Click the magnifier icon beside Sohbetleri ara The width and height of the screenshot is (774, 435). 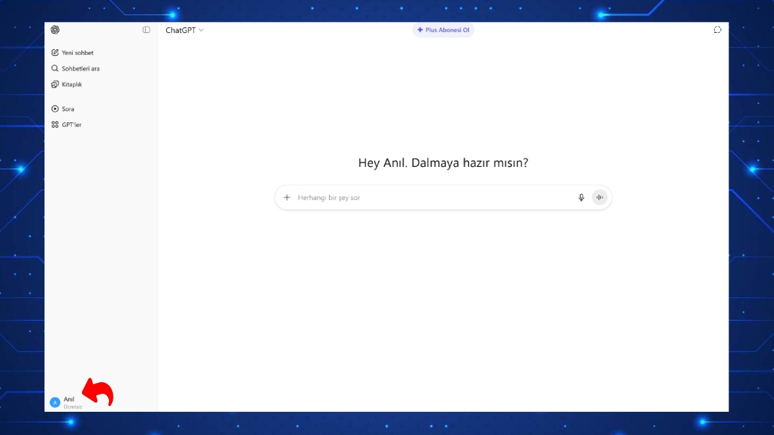55,68
